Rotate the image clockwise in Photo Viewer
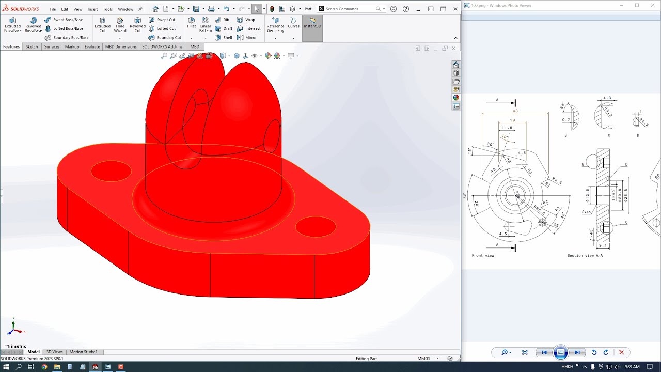The width and height of the screenshot is (661, 372). [606, 352]
